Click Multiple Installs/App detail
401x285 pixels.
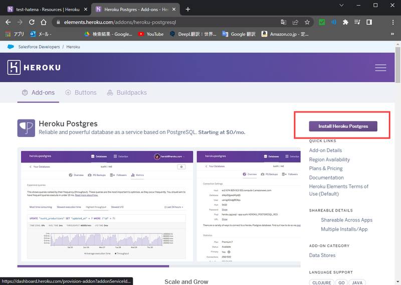click(344, 229)
